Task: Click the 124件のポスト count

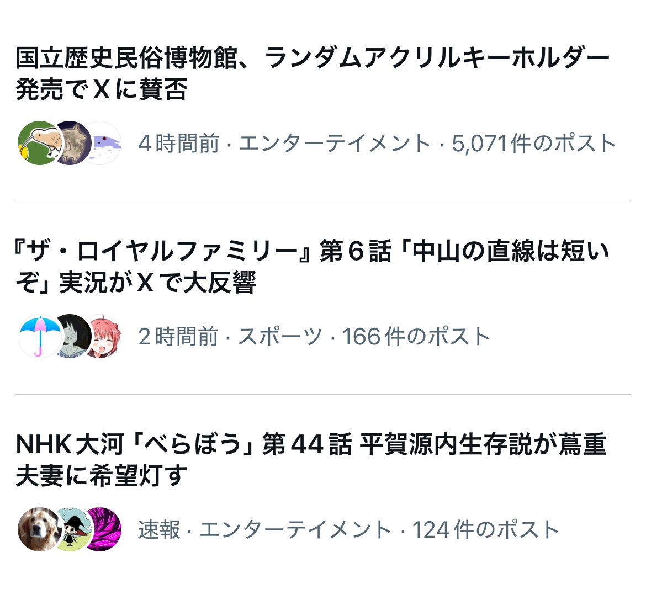Action: [x=486, y=529]
